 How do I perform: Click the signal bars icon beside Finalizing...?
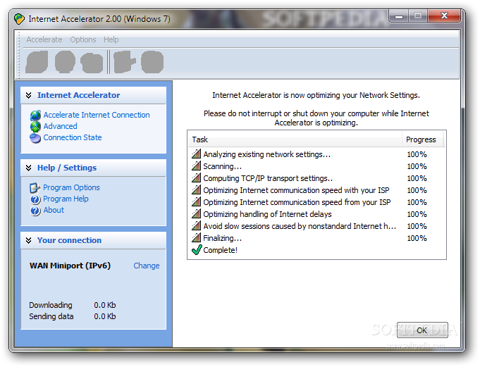[x=196, y=237]
